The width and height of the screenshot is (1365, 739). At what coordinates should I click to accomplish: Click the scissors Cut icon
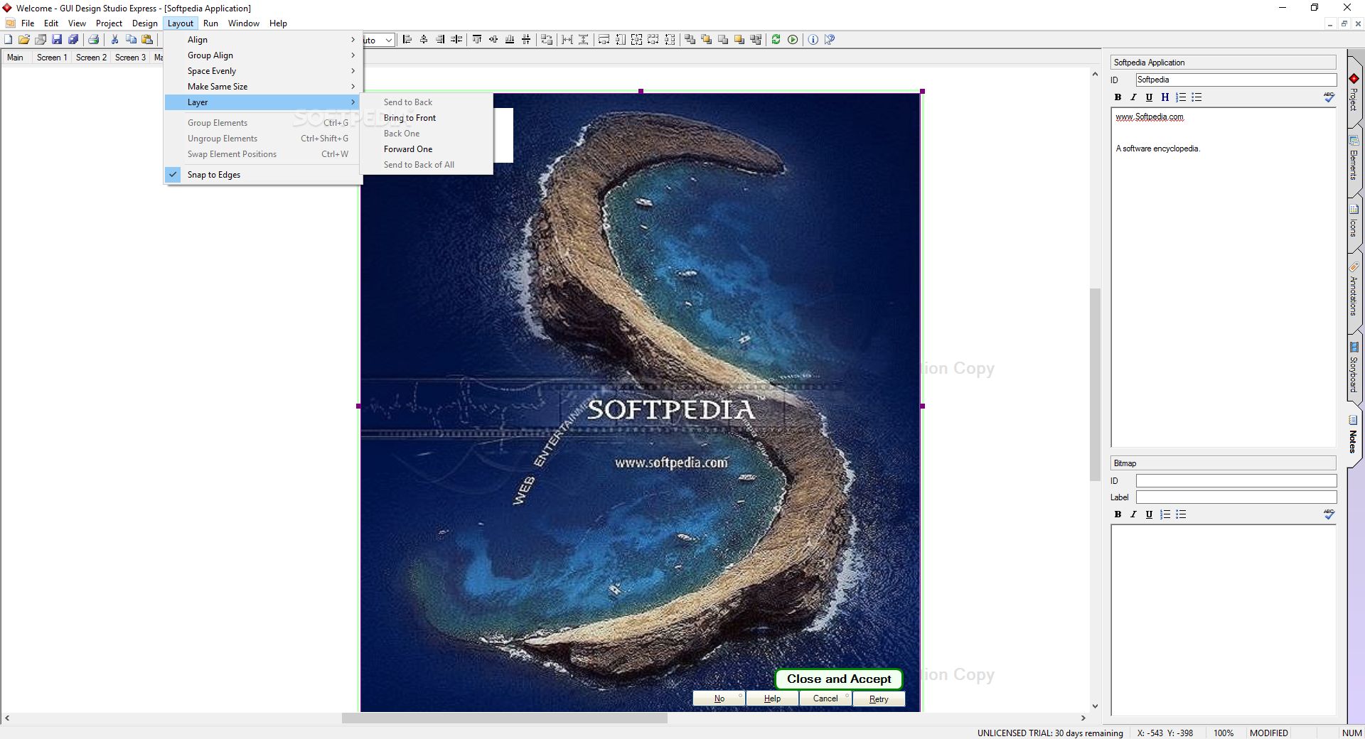pyautogui.click(x=114, y=40)
